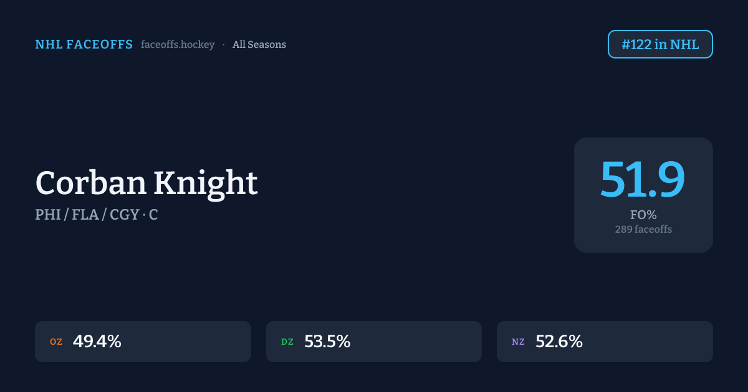Image resolution: width=748 pixels, height=392 pixels.
Task: Select the 49.4% offensive zone value
Action: [97, 342]
